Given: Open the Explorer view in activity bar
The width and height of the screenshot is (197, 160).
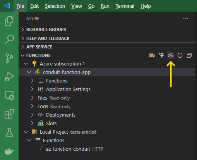Looking at the screenshot, I should click(x=9, y=21).
